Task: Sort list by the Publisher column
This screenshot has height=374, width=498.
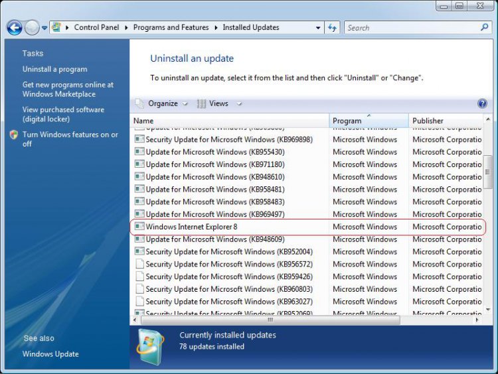Action: tap(446, 121)
